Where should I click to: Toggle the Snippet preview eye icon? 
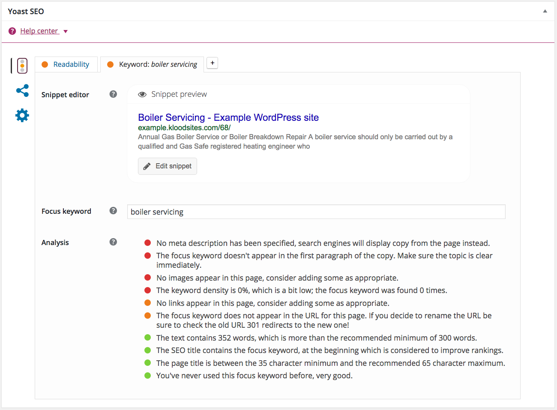click(142, 95)
